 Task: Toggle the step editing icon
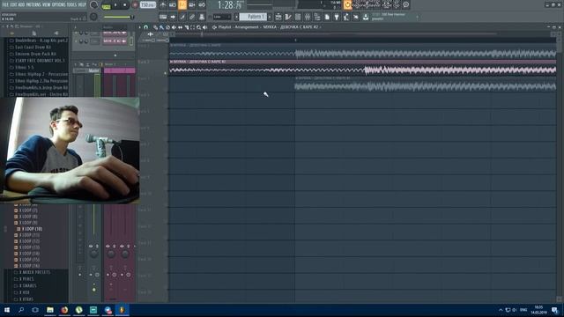[182, 17]
